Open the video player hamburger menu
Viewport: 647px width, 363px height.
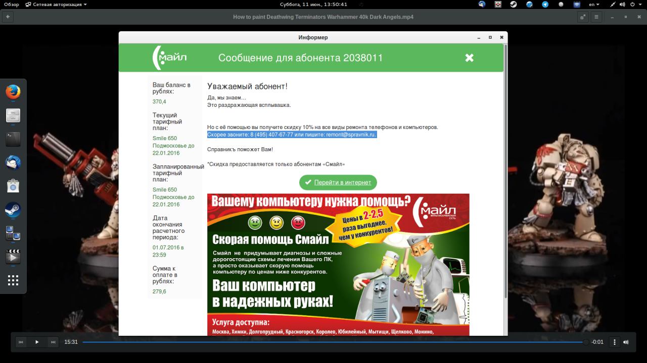[x=596, y=17]
